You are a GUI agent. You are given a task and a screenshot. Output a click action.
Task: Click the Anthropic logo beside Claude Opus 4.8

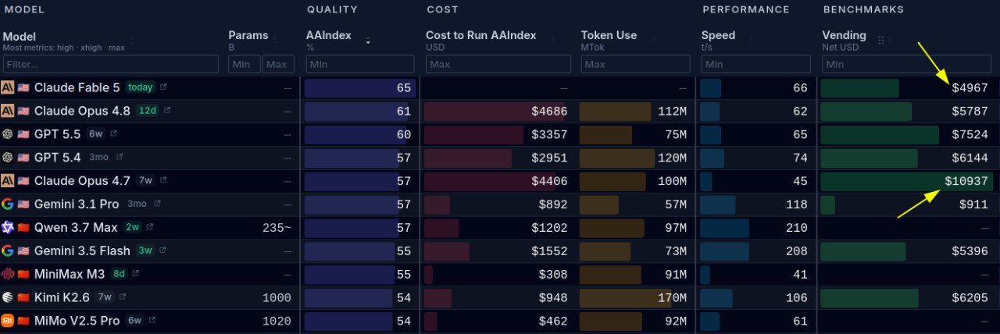pyautogui.click(x=8, y=111)
